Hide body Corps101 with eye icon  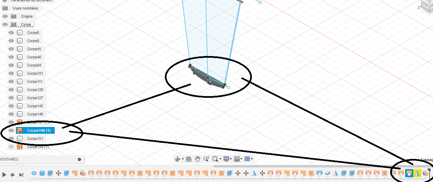[11, 73]
